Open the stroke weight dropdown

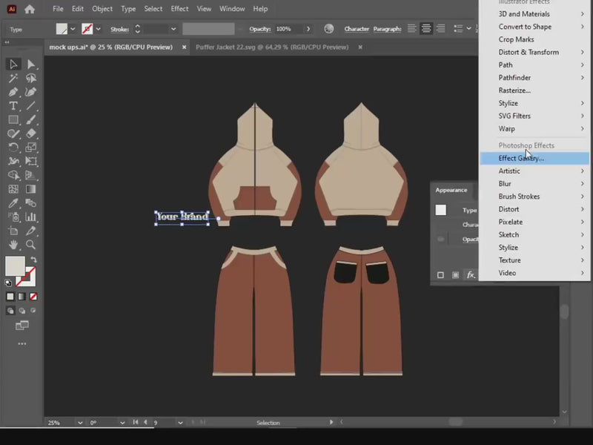pyautogui.click(x=173, y=29)
